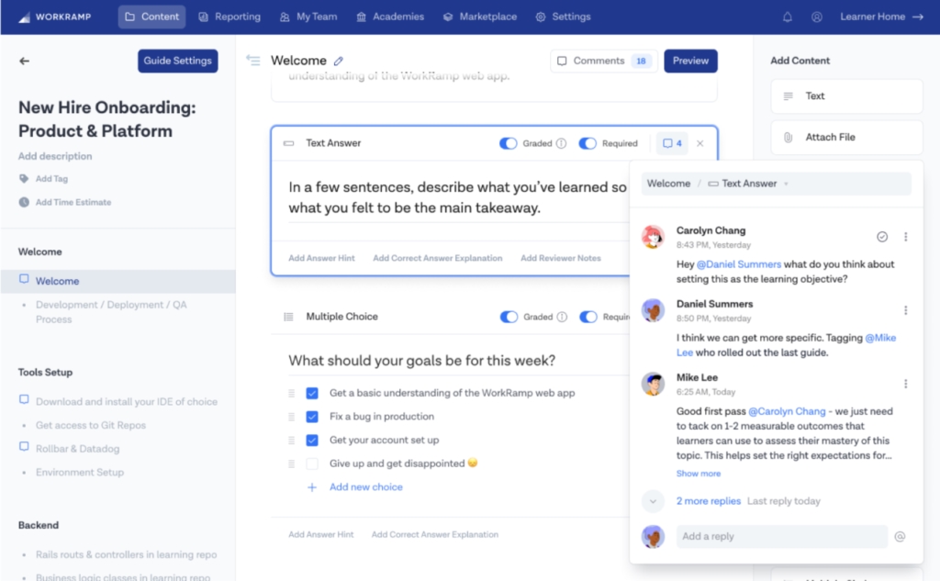
Task: Click Carolyn Chang's avatar
Action: click(x=653, y=237)
